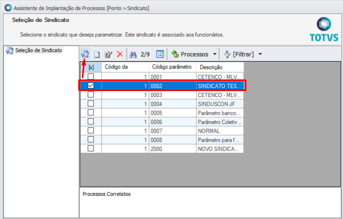343x219 pixels.
Task: Check the box for row 0008
Action: pyautogui.click(x=91, y=139)
